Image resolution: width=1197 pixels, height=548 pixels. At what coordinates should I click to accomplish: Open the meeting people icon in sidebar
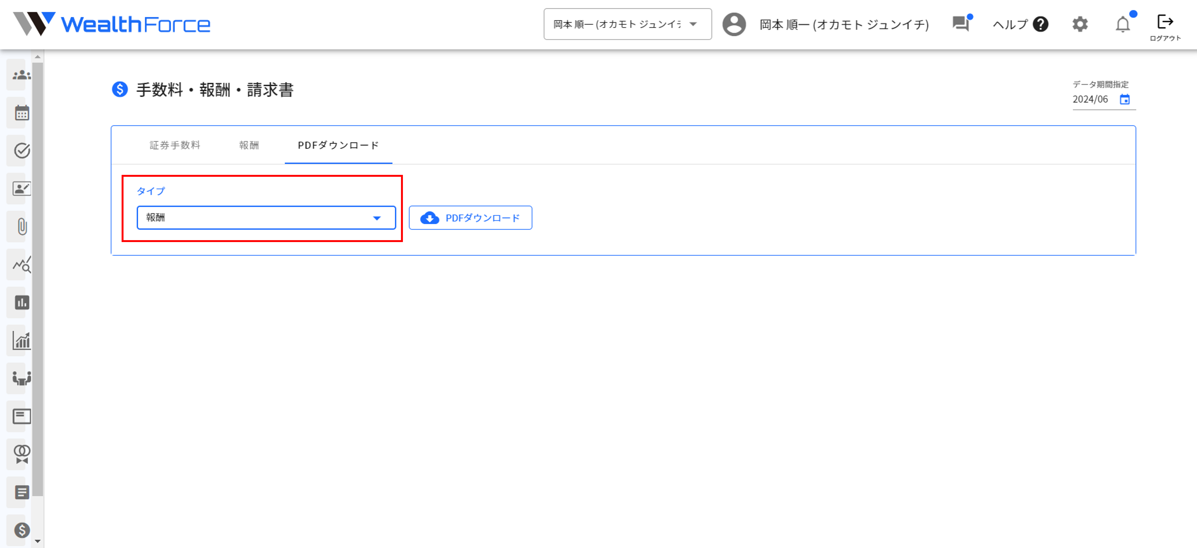coord(21,379)
